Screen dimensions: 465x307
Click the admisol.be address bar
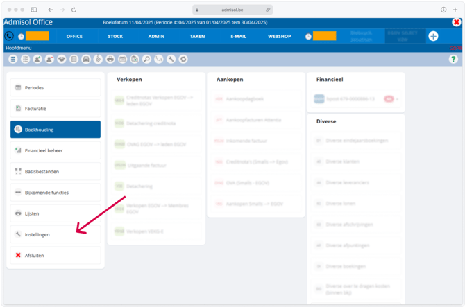(x=232, y=10)
